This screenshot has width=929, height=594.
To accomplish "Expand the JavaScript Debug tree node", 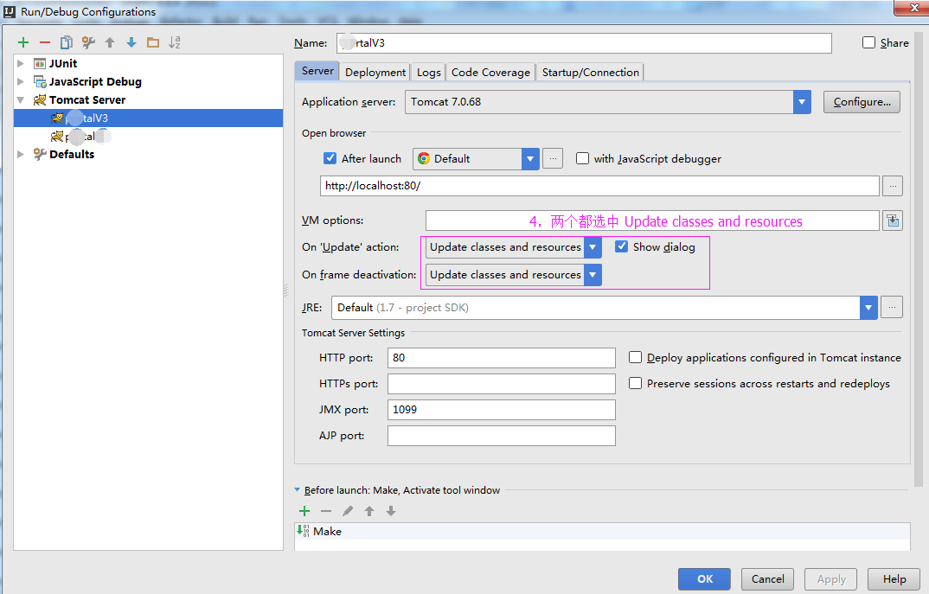I will pyautogui.click(x=21, y=82).
